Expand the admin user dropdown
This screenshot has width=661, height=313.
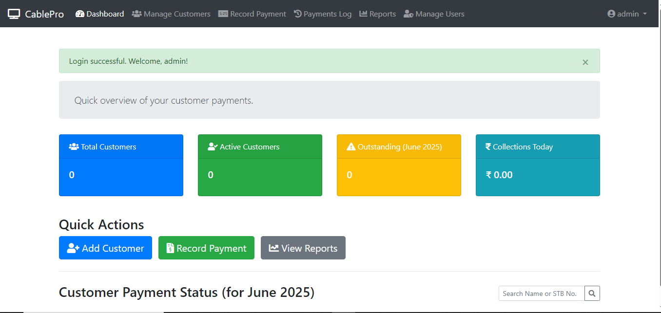coord(627,14)
